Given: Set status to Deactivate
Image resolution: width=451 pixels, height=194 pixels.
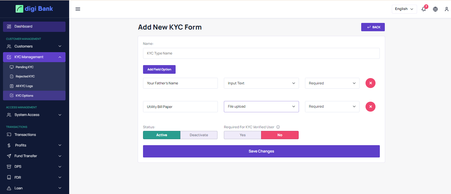Looking at the screenshot, I should 199,135.
